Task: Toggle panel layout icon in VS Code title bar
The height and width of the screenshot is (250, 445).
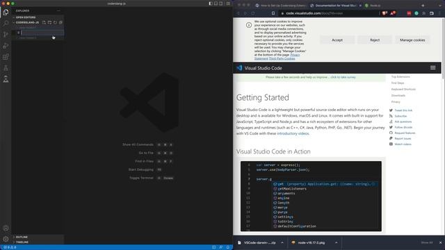Action: (216, 3)
